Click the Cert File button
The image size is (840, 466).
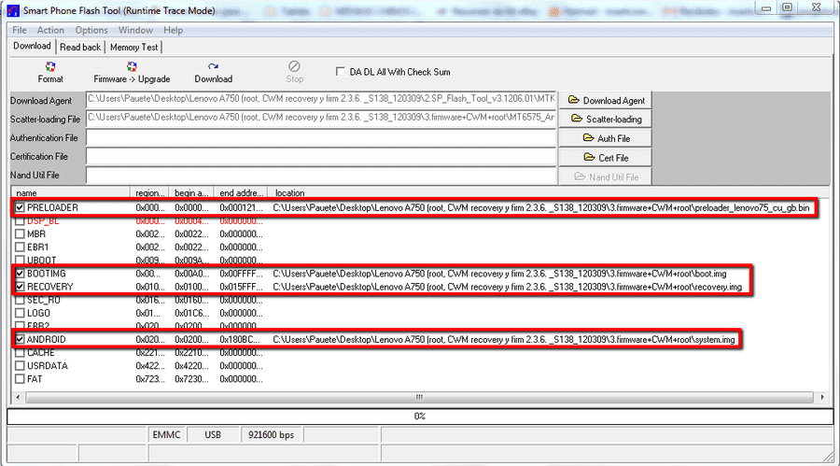(x=606, y=158)
